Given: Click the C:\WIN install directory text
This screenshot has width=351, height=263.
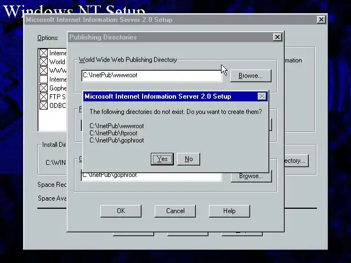Looking at the screenshot, I should click(x=56, y=162).
